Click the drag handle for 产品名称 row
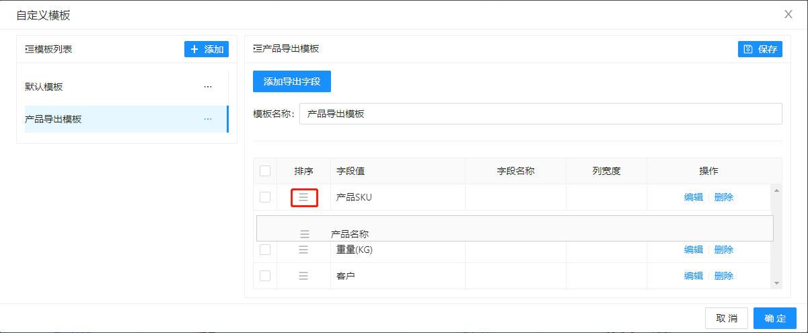Image resolution: width=808 pixels, height=333 pixels. click(x=305, y=234)
